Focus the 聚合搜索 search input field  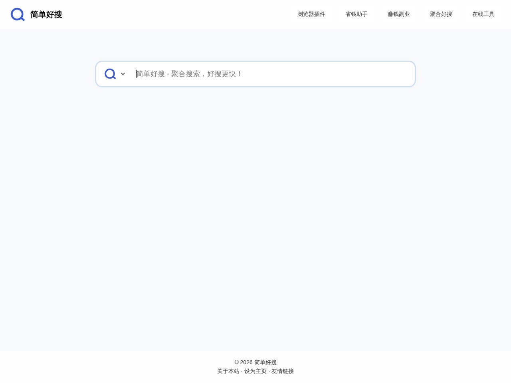(x=271, y=74)
